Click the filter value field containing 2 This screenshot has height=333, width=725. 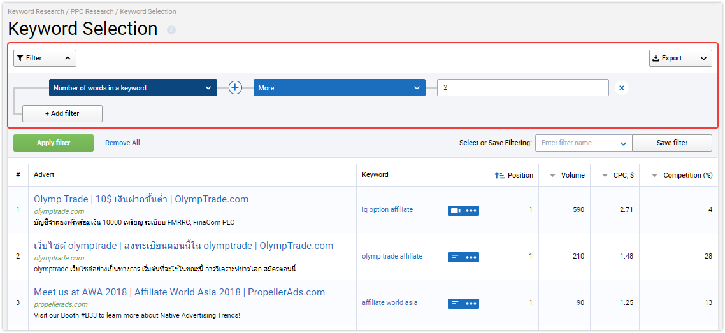click(x=523, y=88)
